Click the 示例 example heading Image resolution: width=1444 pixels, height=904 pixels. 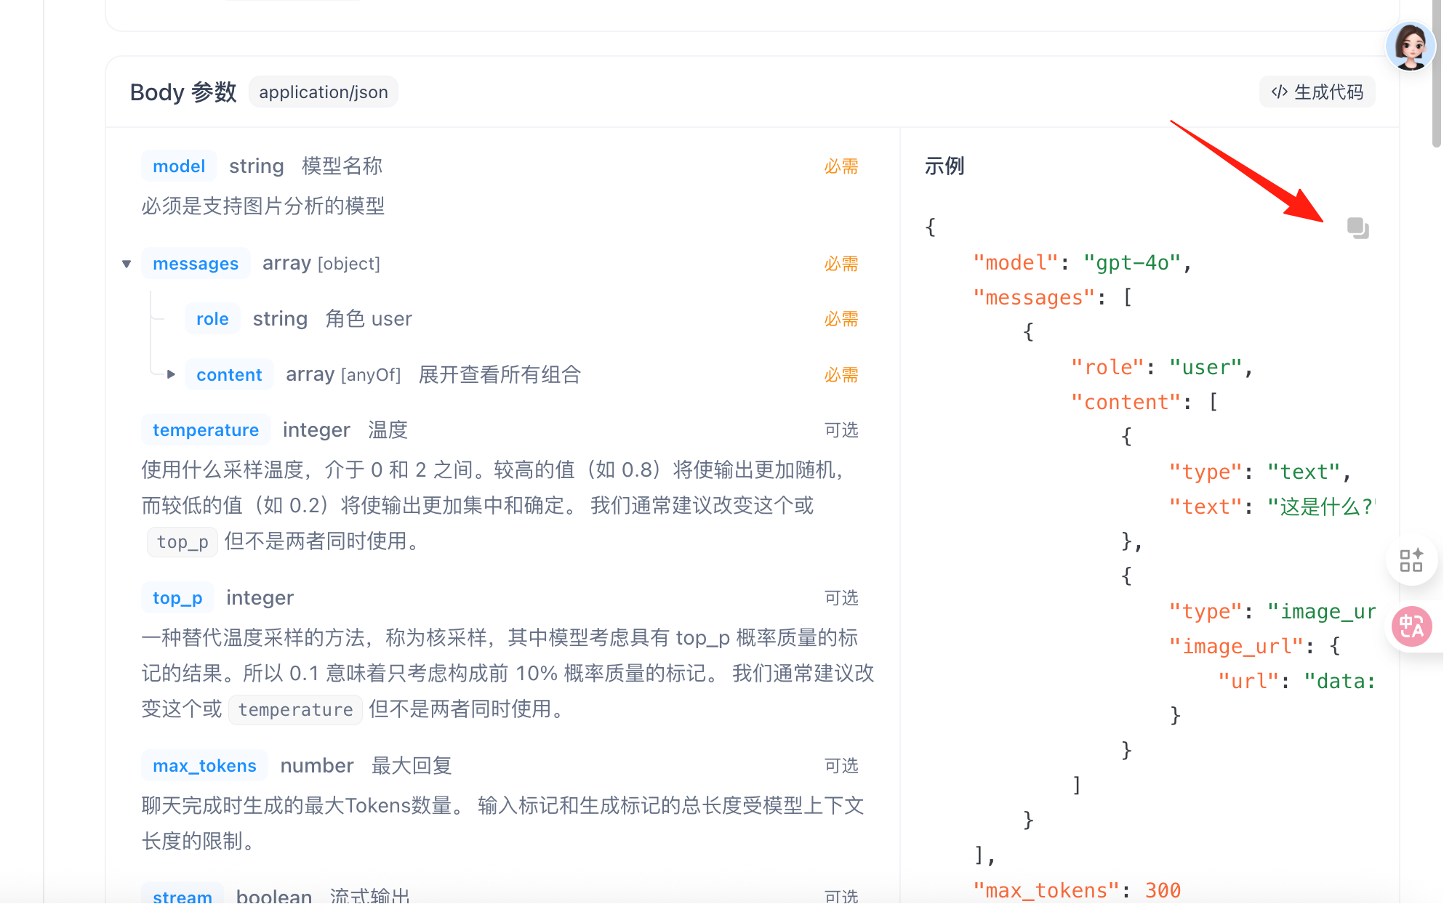944,166
